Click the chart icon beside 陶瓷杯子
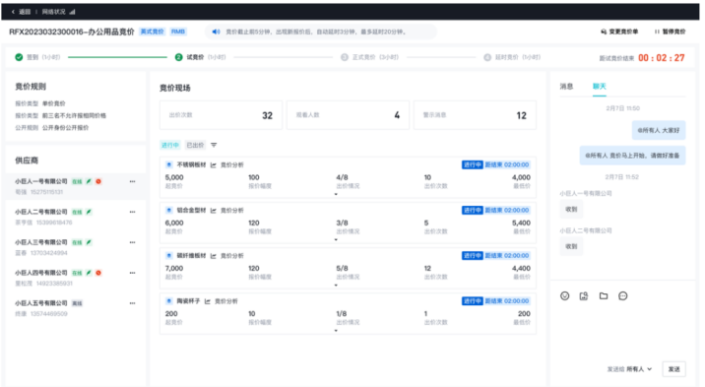The image size is (705, 387). (208, 301)
